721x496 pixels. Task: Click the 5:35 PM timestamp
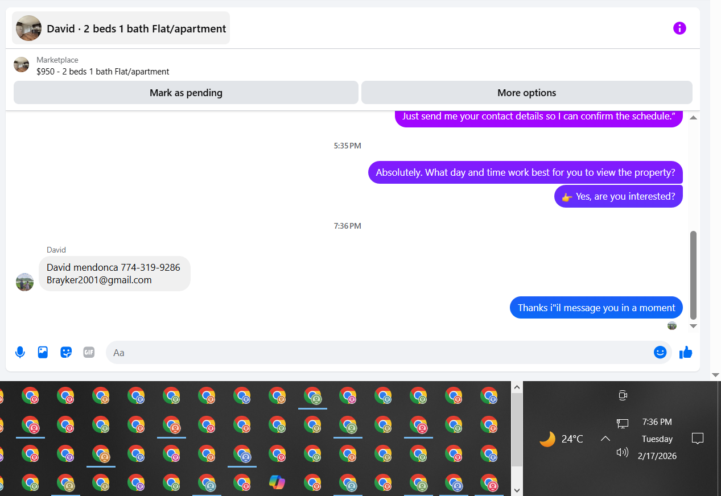347,146
